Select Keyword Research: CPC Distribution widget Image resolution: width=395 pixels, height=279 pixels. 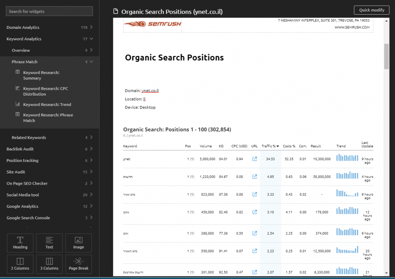click(x=46, y=91)
